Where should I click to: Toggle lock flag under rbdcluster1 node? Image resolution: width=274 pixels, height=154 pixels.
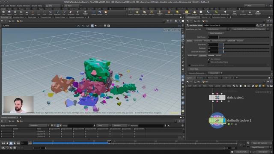coord(229,101)
